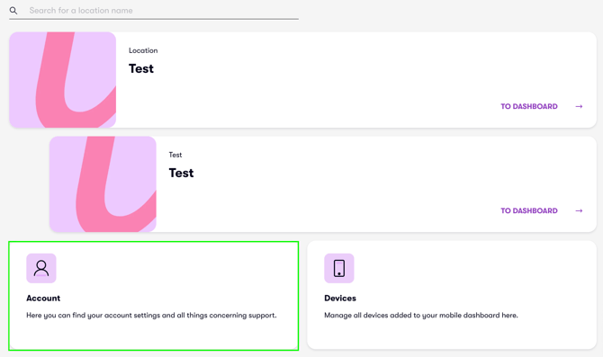Image resolution: width=603 pixels, height=357 pixels.
Task: Click the Account settings description text
Action: coord(151,316)
